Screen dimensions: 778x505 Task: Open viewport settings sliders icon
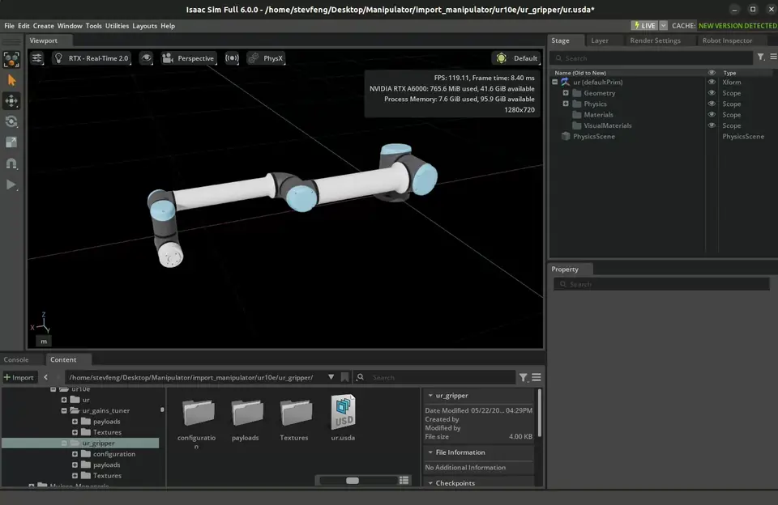[x=37, y=58]
